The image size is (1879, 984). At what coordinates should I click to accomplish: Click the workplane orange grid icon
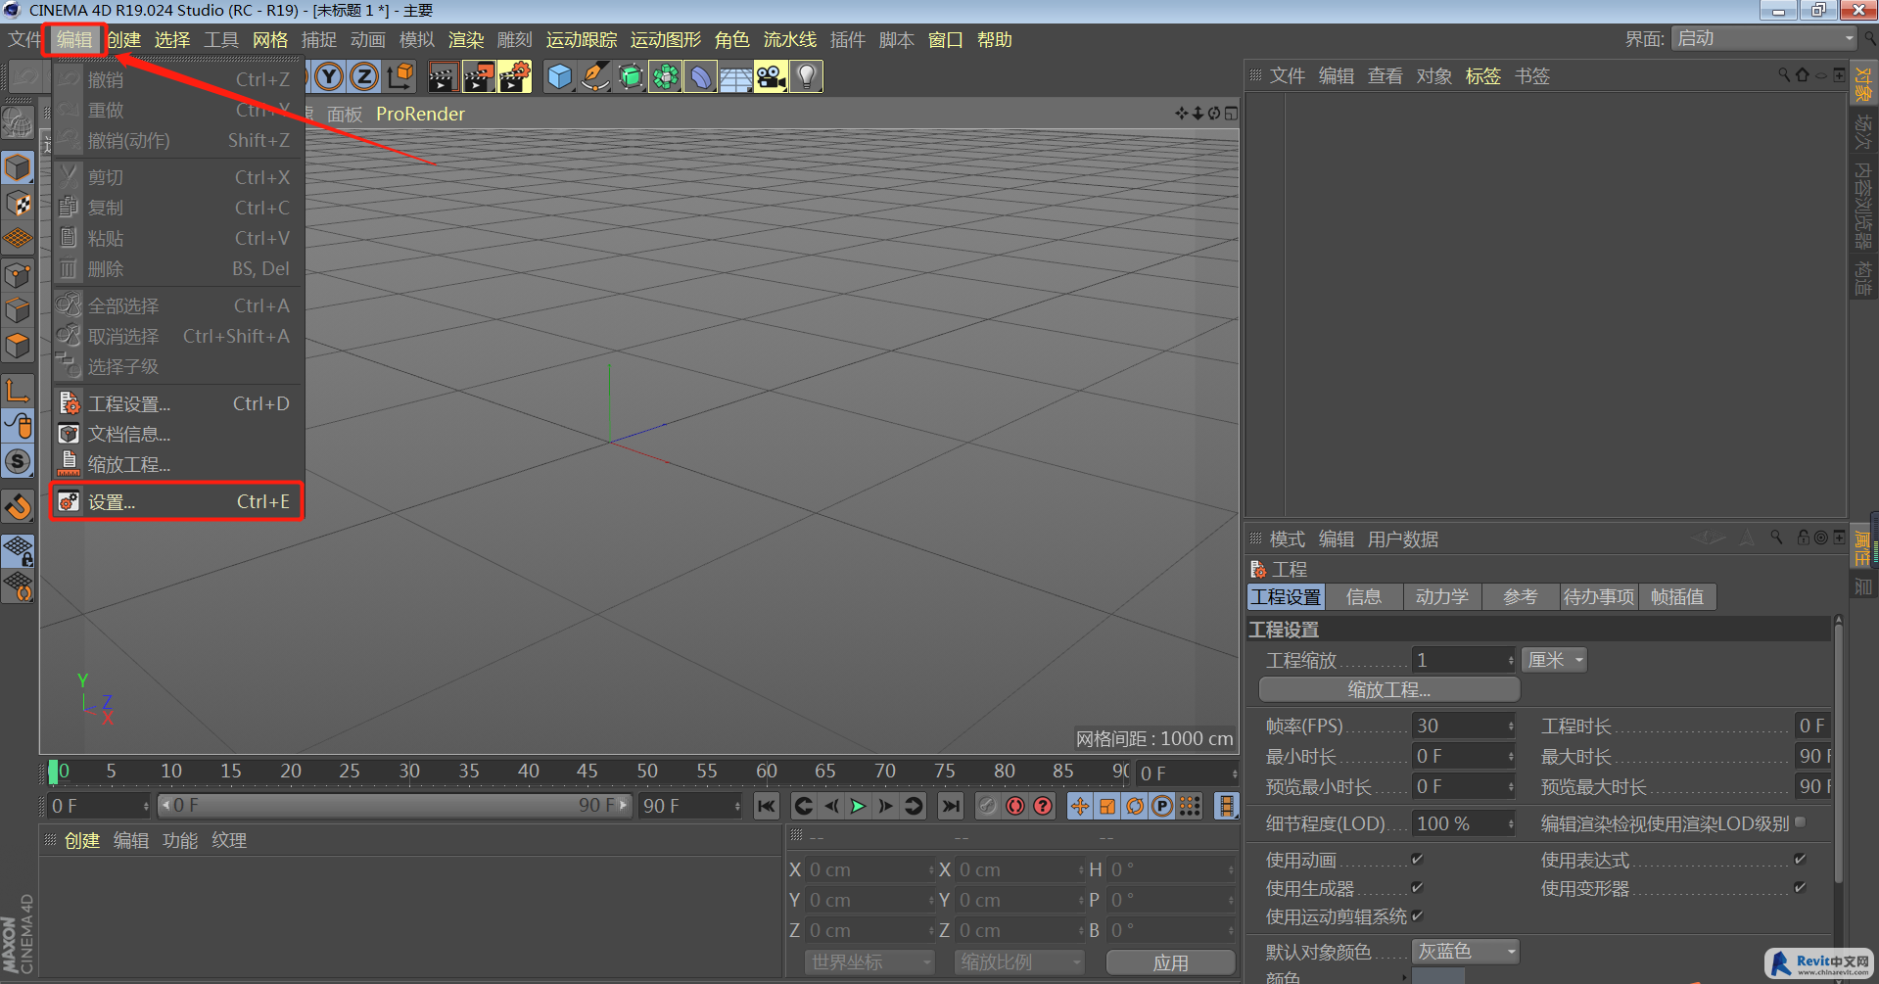click(18, 239)
